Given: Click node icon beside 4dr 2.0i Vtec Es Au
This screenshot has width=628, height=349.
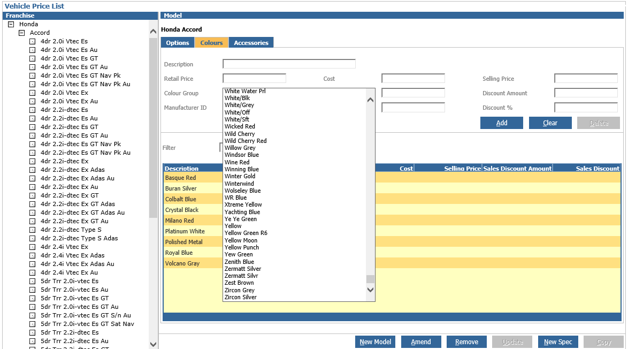Looking at the screenshot, I should (33, 50).
